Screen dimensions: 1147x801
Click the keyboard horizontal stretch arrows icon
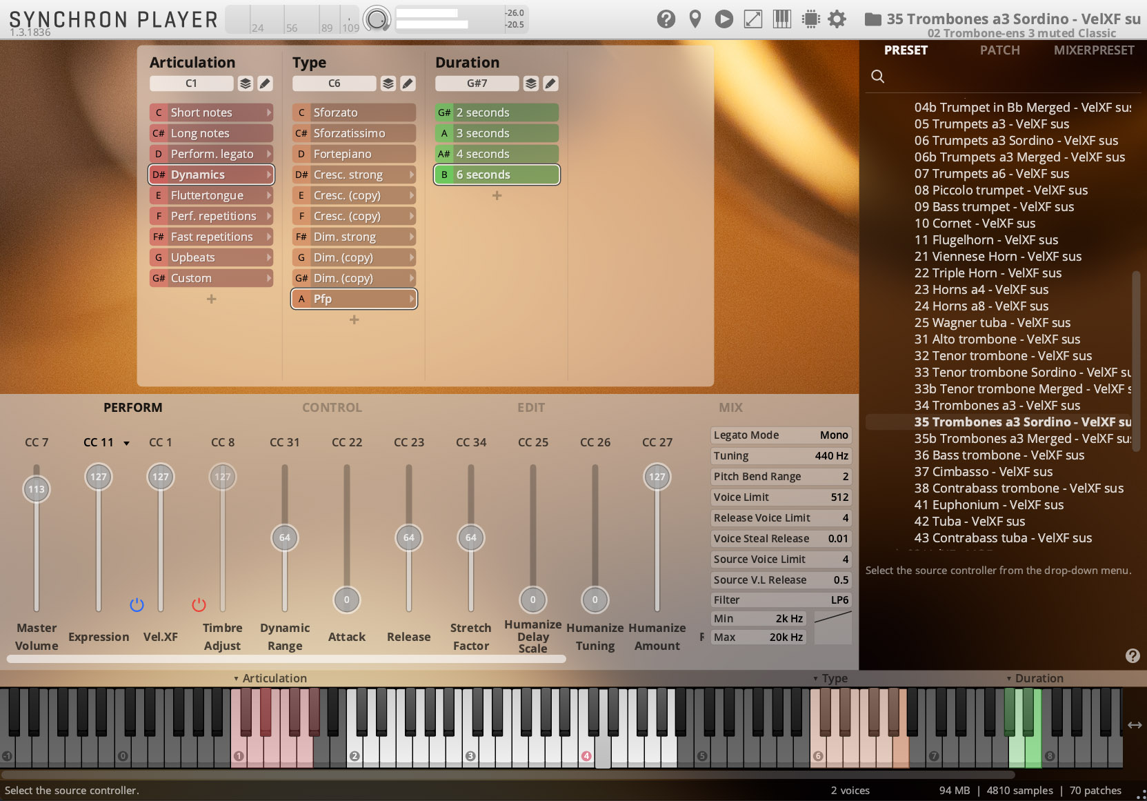pyautogui.click(x=1135, y=725)
